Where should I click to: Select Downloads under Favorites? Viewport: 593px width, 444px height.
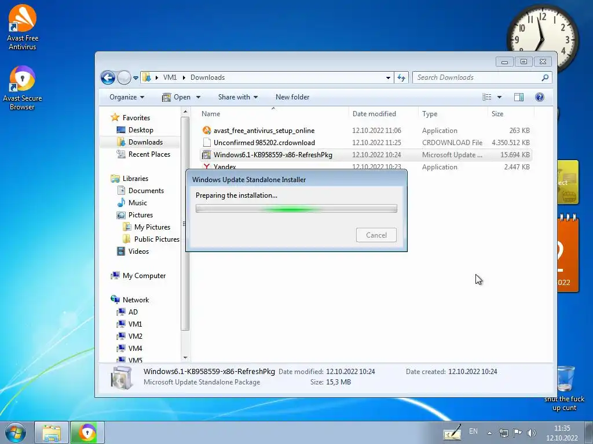click(x=140, y=142)
